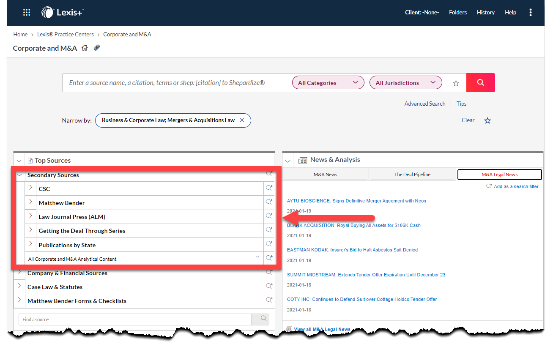The image size is (553, 355).
Task: Add All Corporate and M&A Analytical Content filter
Action: 269,258
